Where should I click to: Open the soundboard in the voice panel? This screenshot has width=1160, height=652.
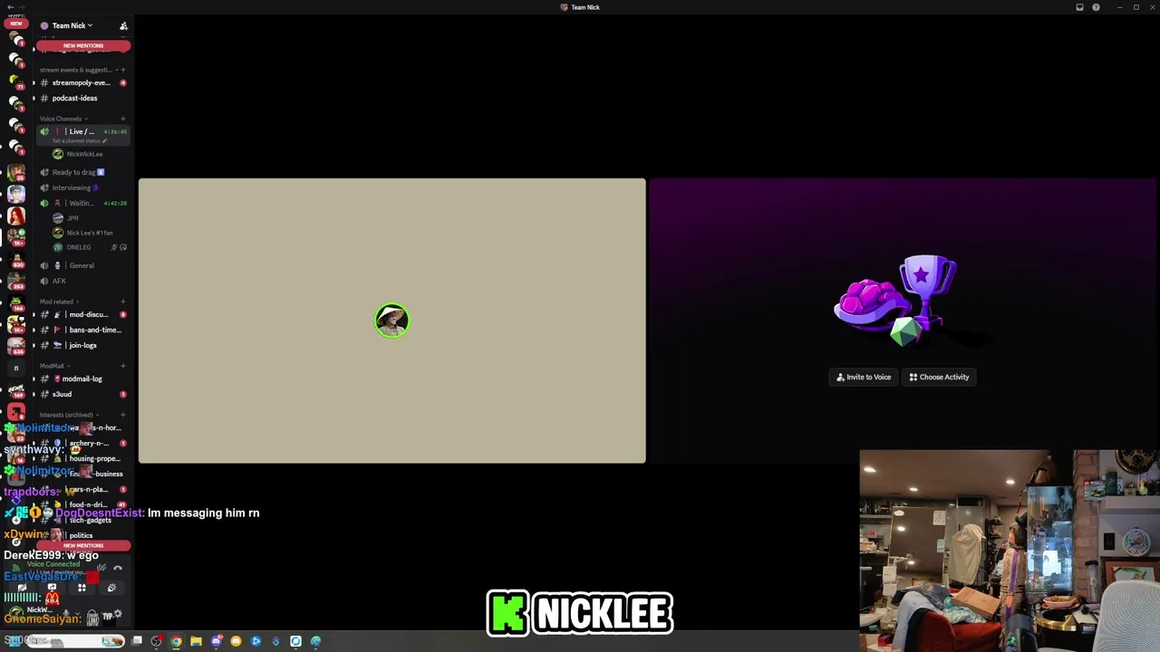click(x=111, y=588)
